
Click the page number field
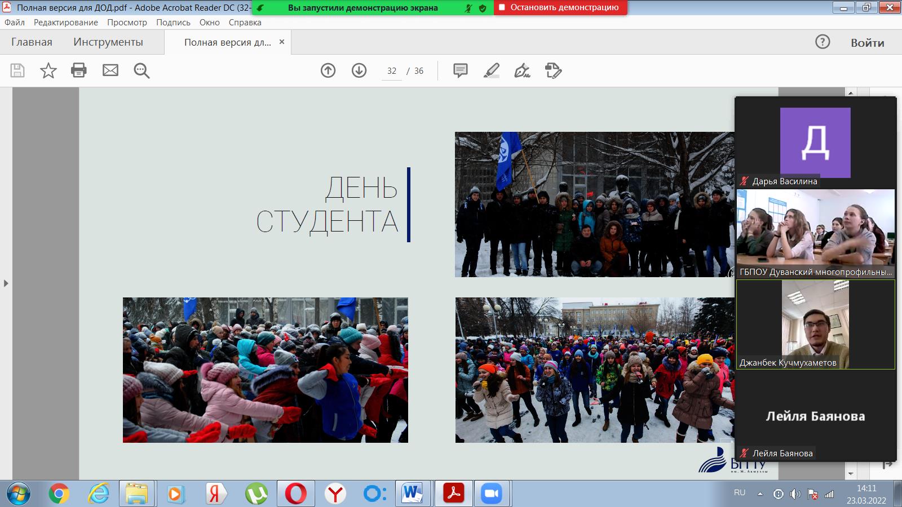392,71
